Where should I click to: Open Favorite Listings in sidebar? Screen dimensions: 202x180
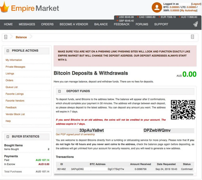(15, 94)
